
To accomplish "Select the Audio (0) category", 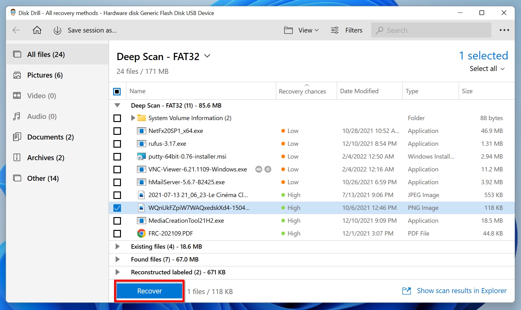I will click(58, 116).
